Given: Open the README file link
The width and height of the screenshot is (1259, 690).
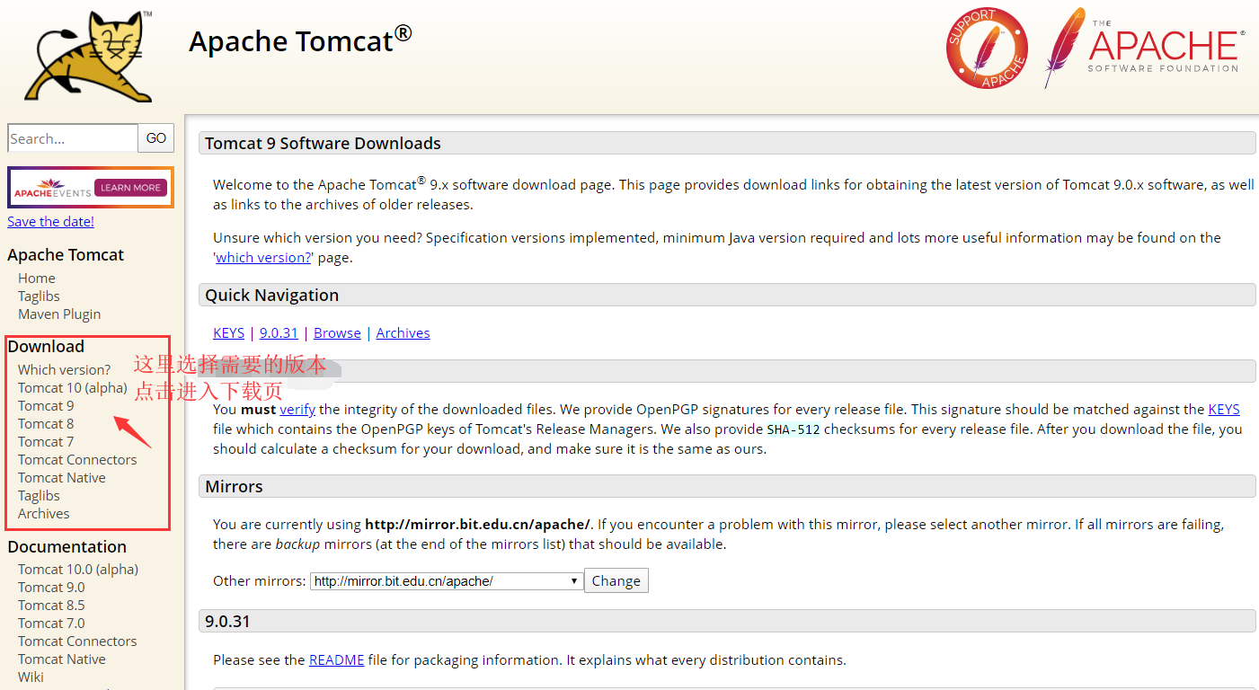Looking at the screenshot, I should pos(336,659).
